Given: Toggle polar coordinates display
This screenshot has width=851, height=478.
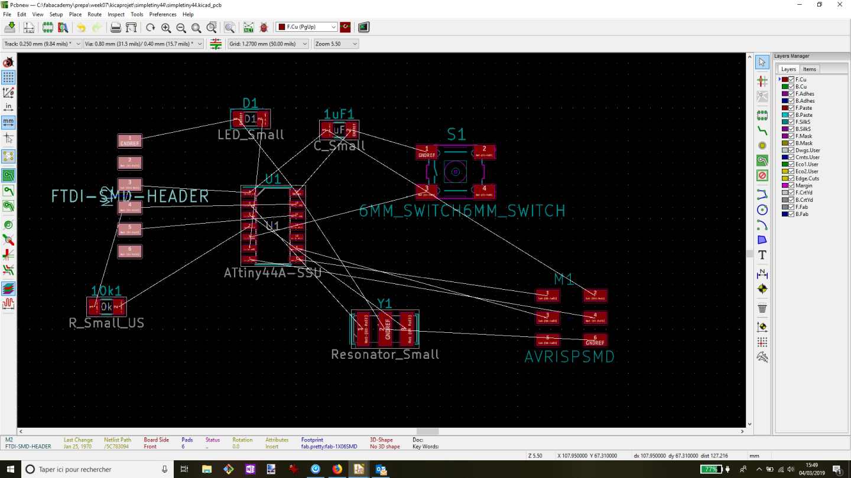Looking at the screenshot, I should pyautogui.click(x=8, y=93).
